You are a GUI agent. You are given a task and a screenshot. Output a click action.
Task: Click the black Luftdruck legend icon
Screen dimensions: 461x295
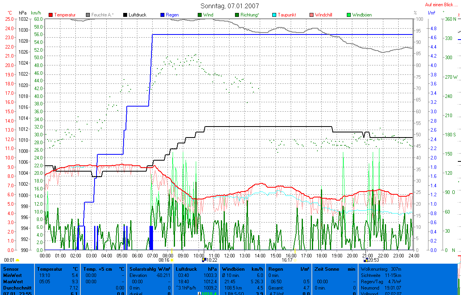point(126,15)
